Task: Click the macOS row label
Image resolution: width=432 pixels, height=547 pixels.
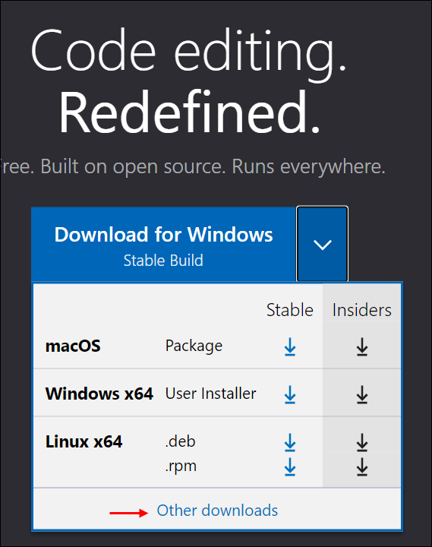Action: pyautogui.click(x=73, y=346)
